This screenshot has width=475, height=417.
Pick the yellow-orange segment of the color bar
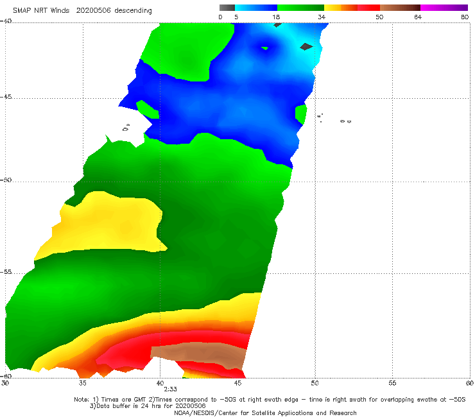pyautogui.click(x=340, y=8)
